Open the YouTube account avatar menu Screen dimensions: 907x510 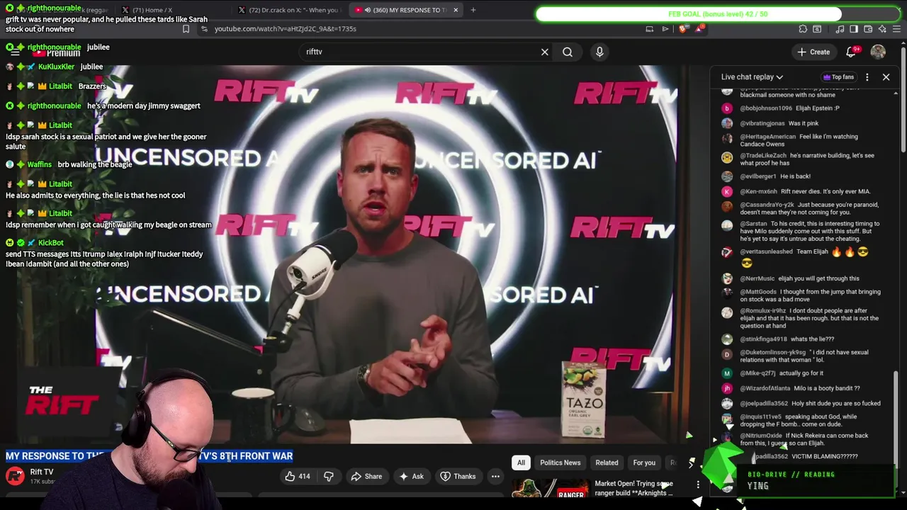click(878, 52)
